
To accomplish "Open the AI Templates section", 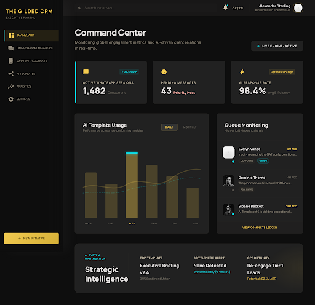I will tap(31, 74).
